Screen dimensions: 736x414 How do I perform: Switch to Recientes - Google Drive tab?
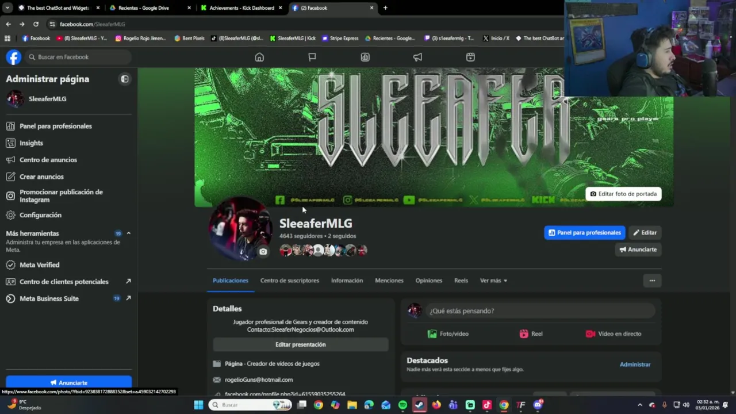[x=150, y=8]
